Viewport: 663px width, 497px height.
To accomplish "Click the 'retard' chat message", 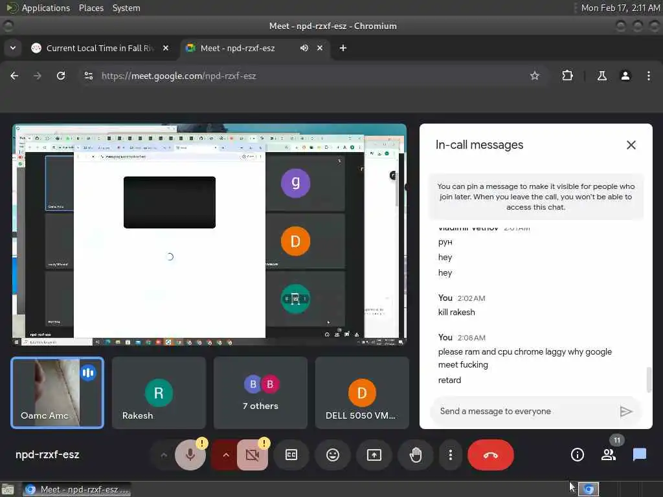I will [x=449, y=380].
